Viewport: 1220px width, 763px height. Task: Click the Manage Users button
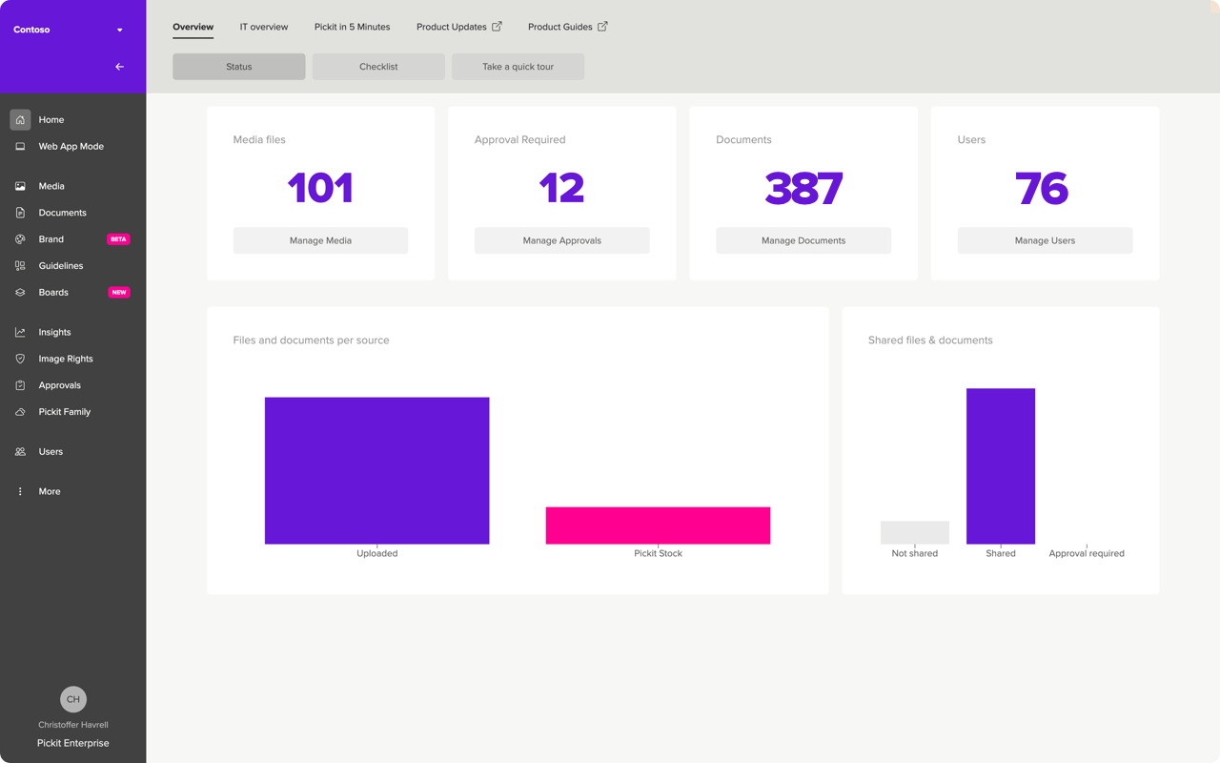coord(1045,240)
